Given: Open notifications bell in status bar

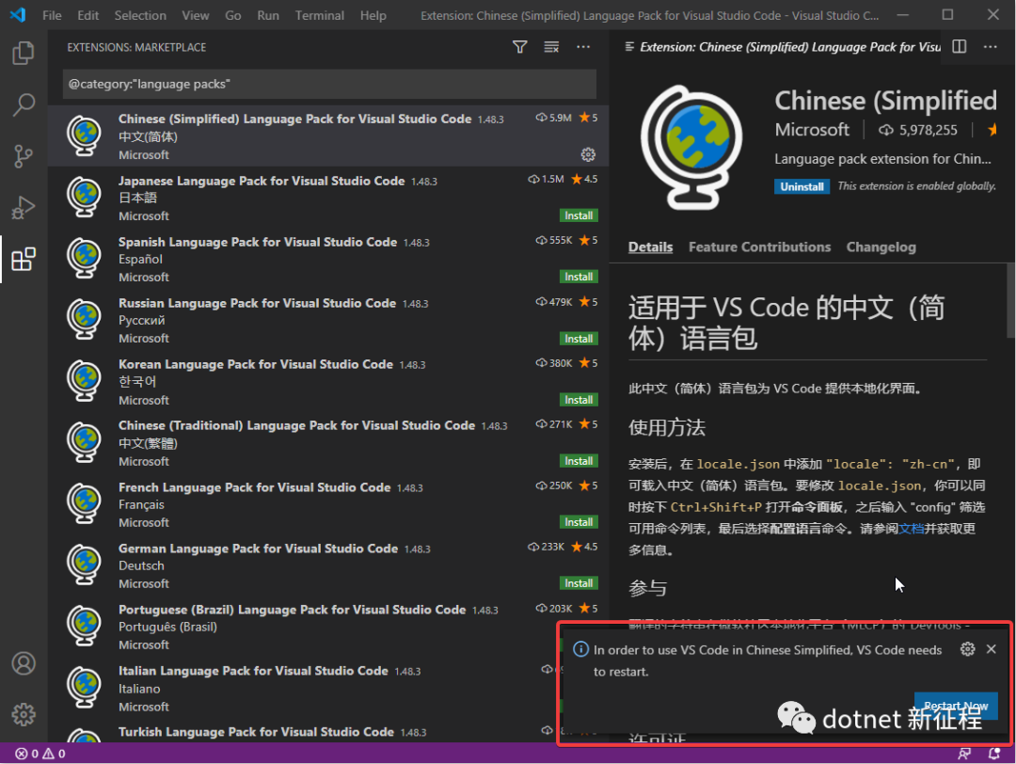Looking at the screenshot, I should [x=994, y=754].
